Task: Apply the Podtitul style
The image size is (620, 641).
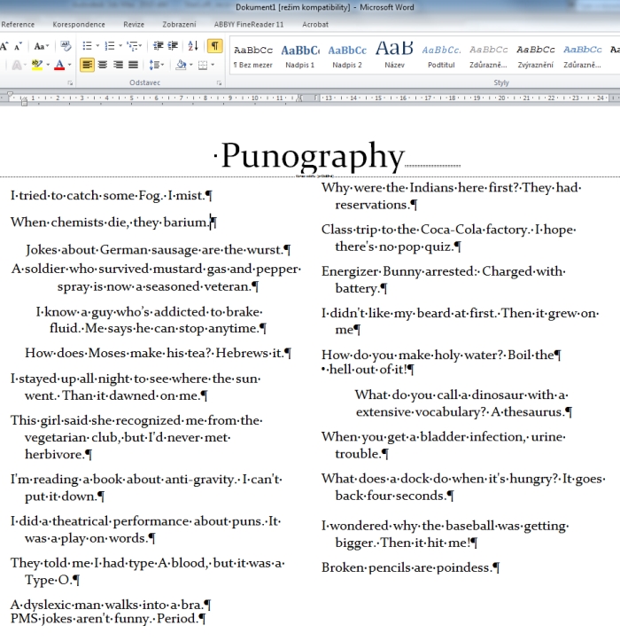Action: (441, 56)
